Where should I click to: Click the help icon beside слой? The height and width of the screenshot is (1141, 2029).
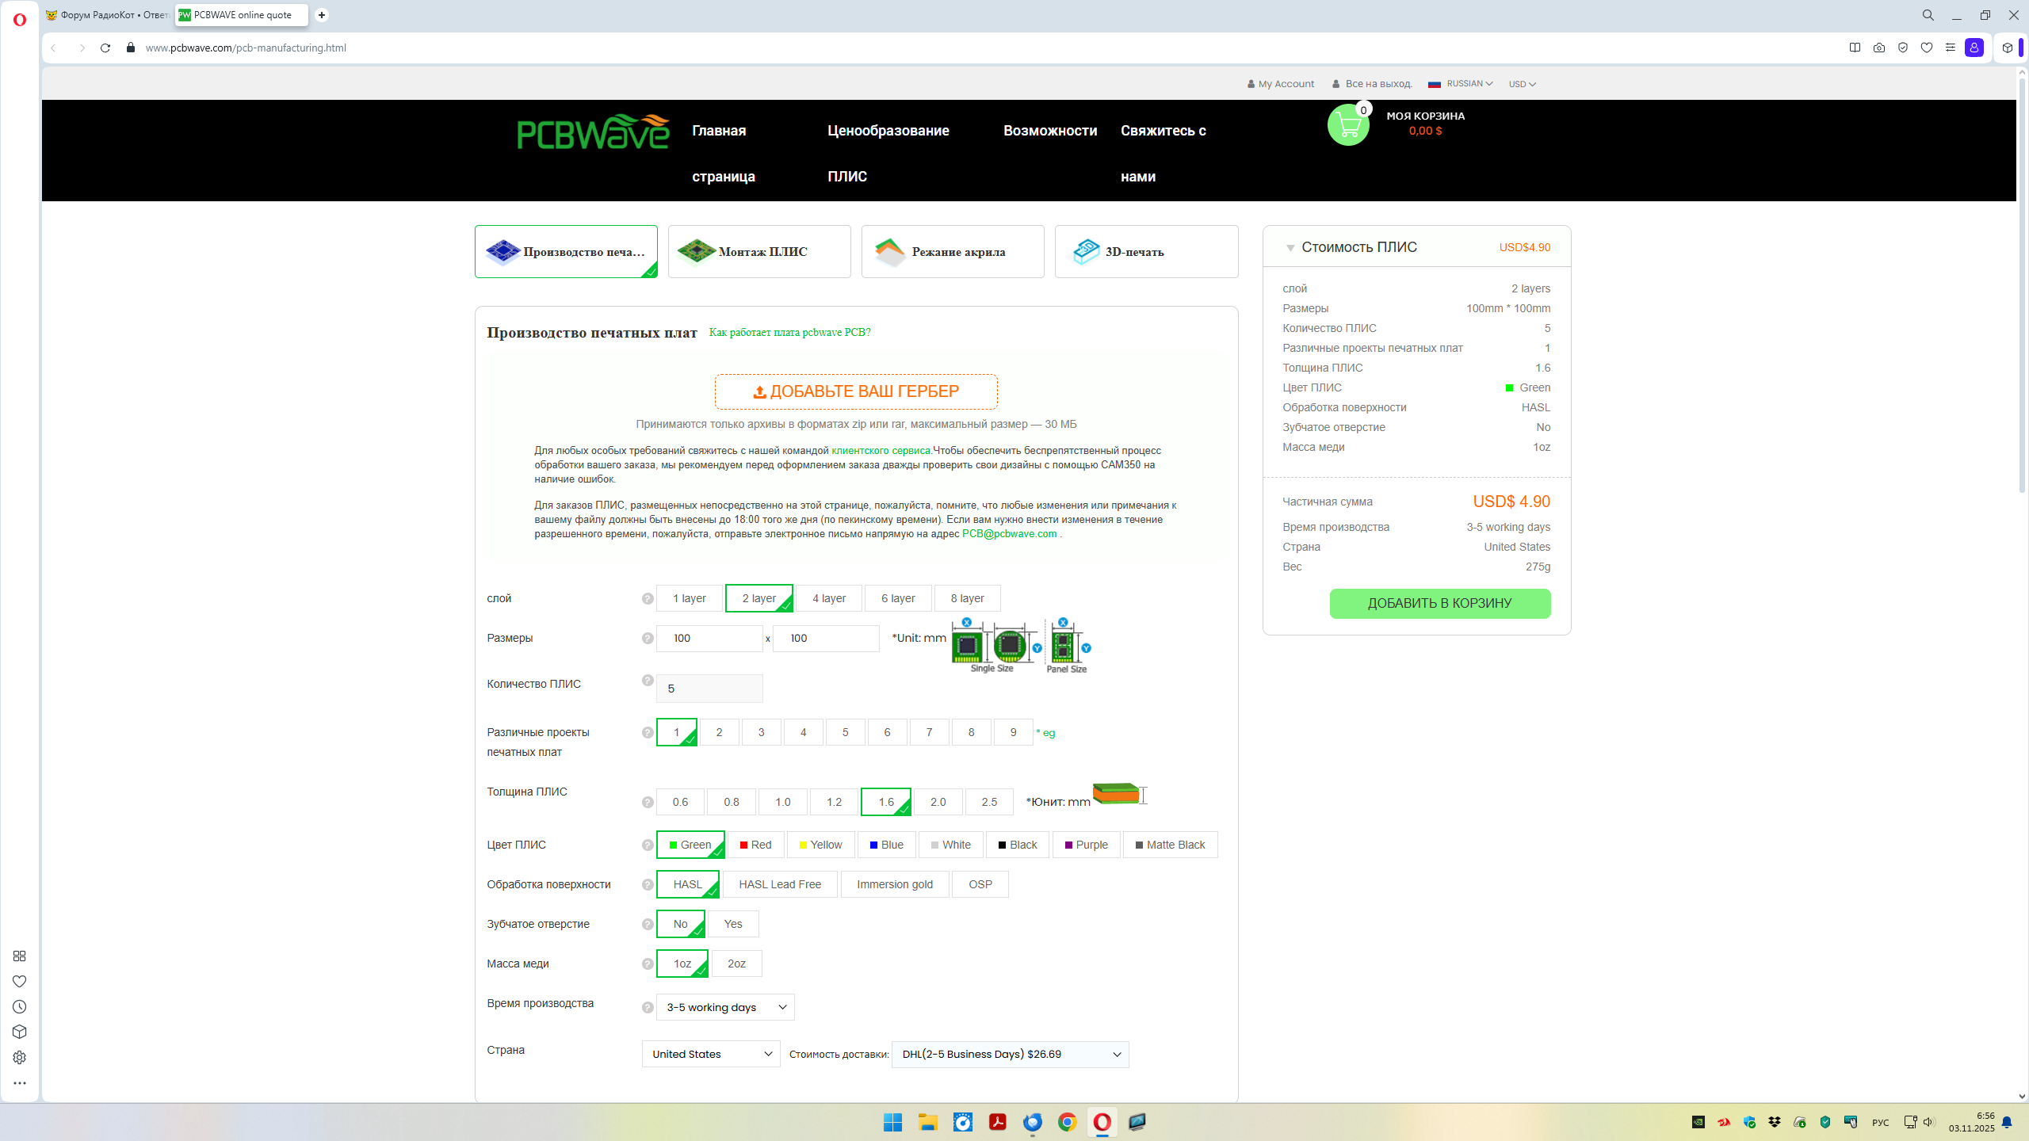pos(648,599)
